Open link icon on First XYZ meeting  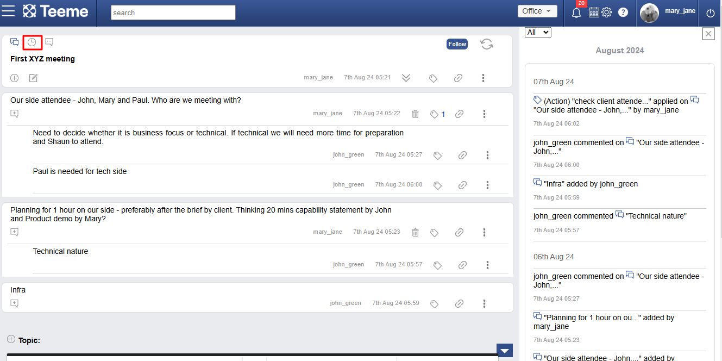(x=458, y=78)
